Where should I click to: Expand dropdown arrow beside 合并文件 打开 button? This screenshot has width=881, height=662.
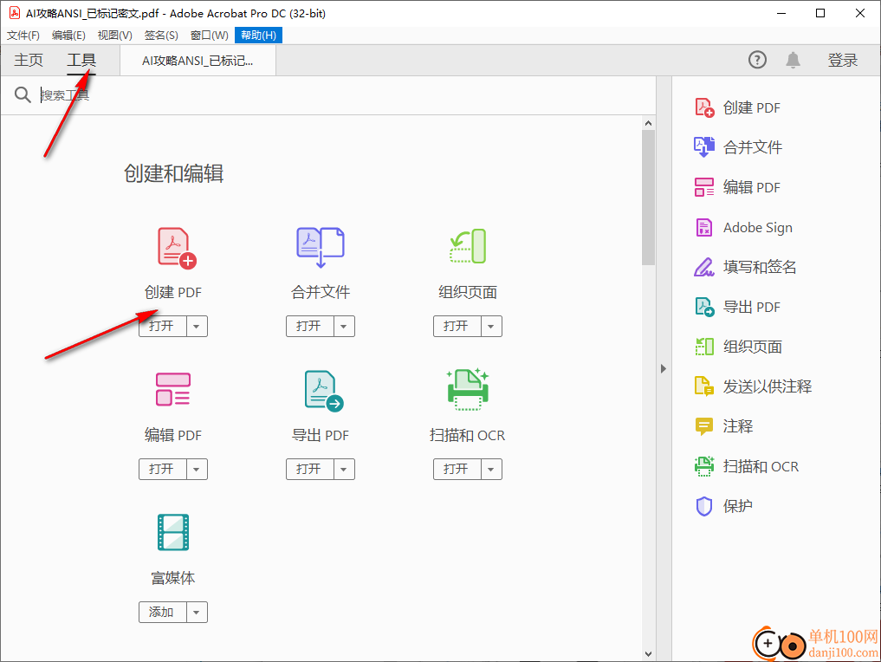[x=344, y=326]
